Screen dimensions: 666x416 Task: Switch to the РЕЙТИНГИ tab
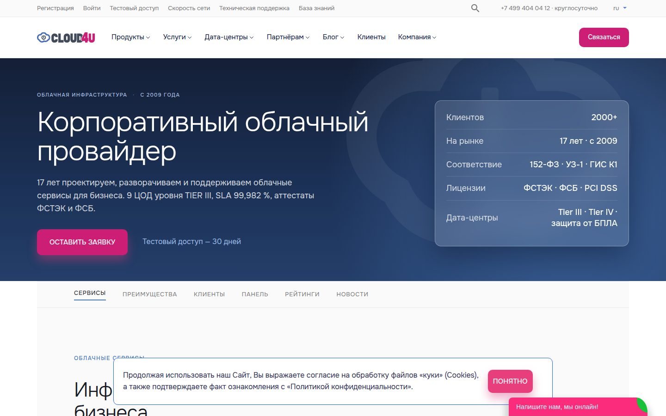point(302,294)
